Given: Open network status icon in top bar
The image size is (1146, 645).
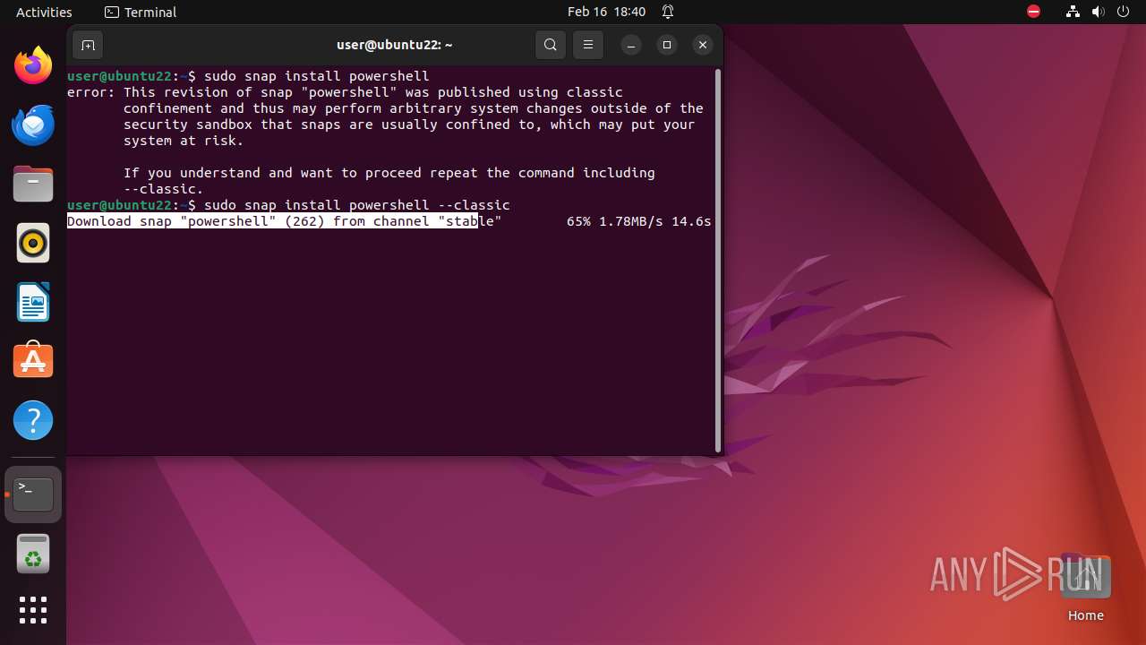Looking at the screenshot, I should [x=1073, y=12].
